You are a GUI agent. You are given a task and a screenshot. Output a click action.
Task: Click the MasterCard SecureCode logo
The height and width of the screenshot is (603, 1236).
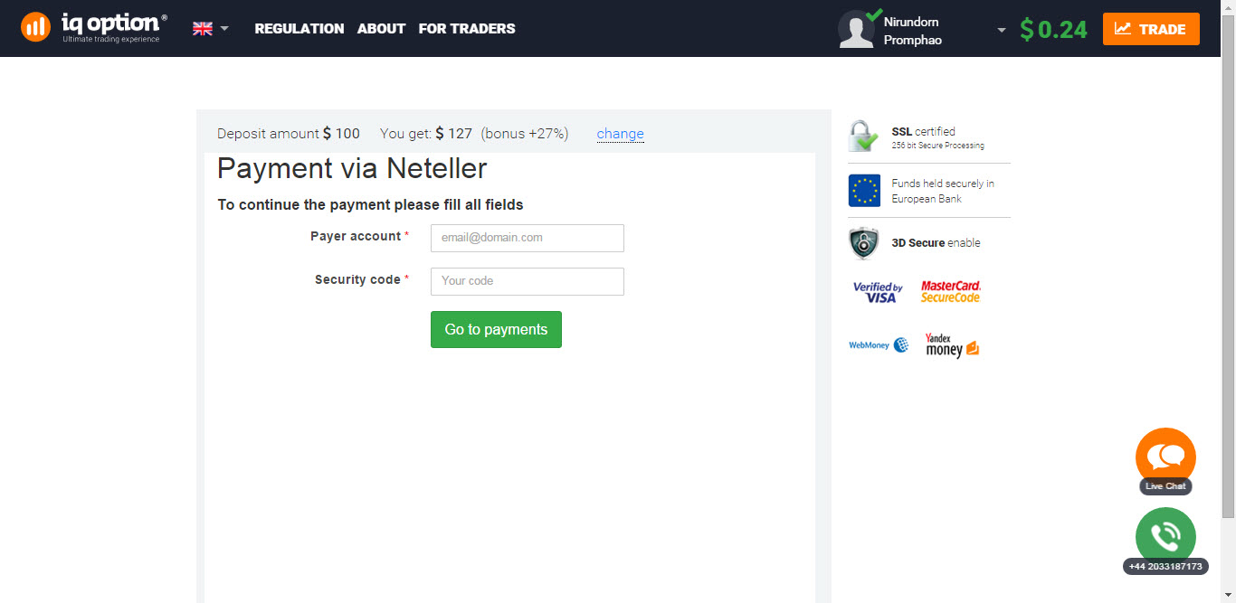[x=951, y=291]
